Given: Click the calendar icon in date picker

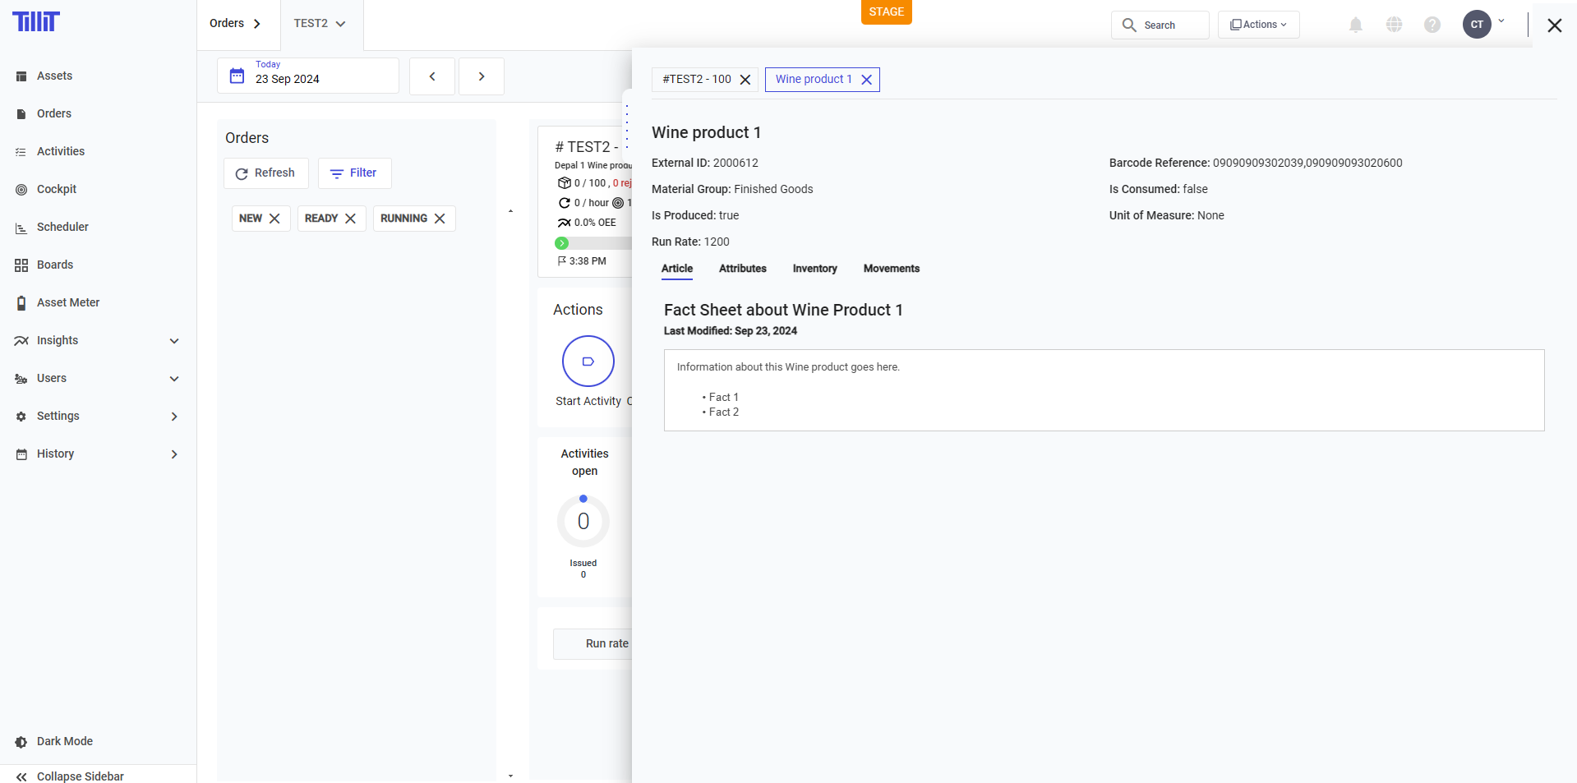Looking at the screenshot, I should pos(237,76).
